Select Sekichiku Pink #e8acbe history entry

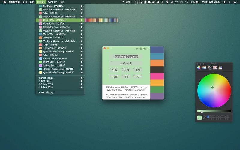(60, 27)
